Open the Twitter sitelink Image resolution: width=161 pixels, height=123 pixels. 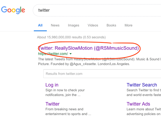click(x=52, y=104)
